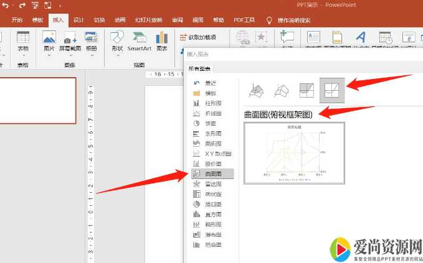Select the 3D surface chart subtype icon
This screenshot has width=423, height=263.
[x=255, y=91]
